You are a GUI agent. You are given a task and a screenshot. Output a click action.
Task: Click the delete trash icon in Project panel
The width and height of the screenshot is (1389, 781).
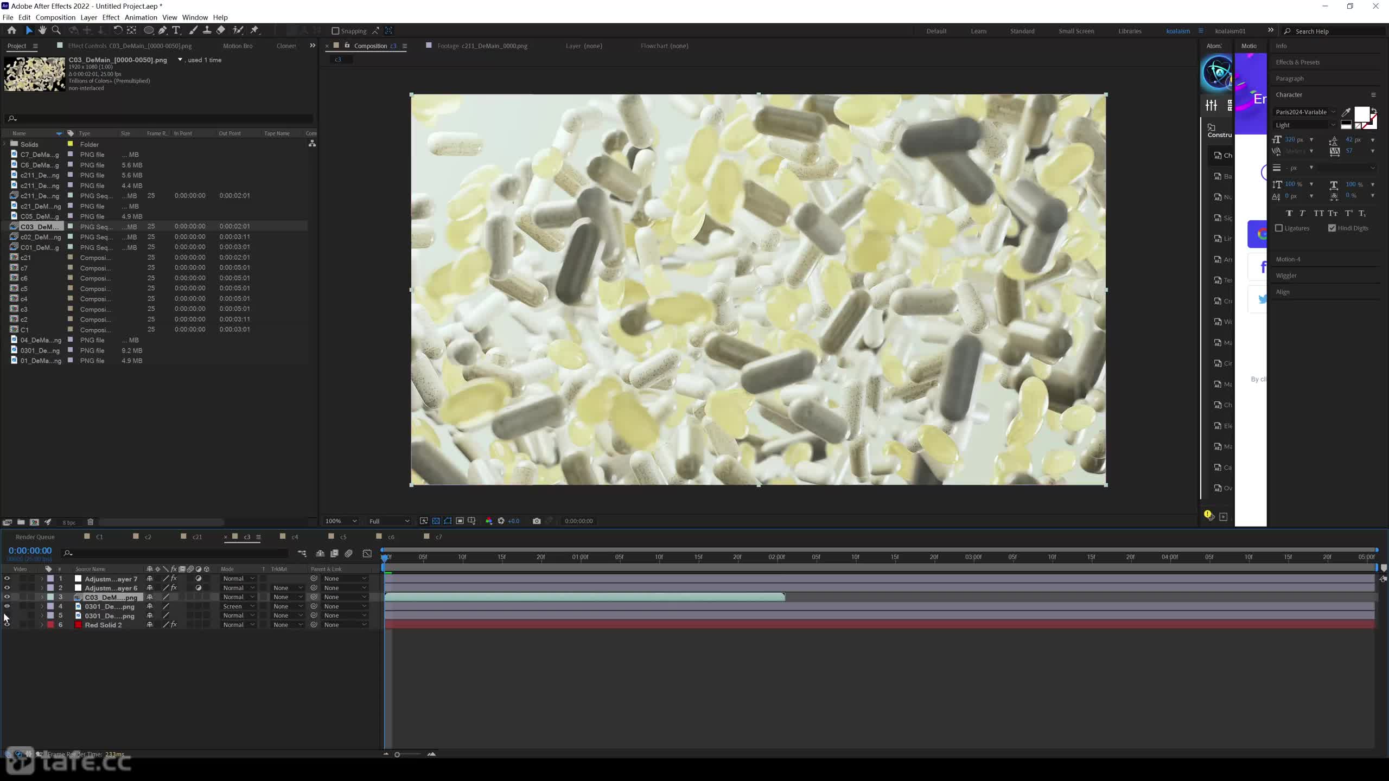click(91, 522)
